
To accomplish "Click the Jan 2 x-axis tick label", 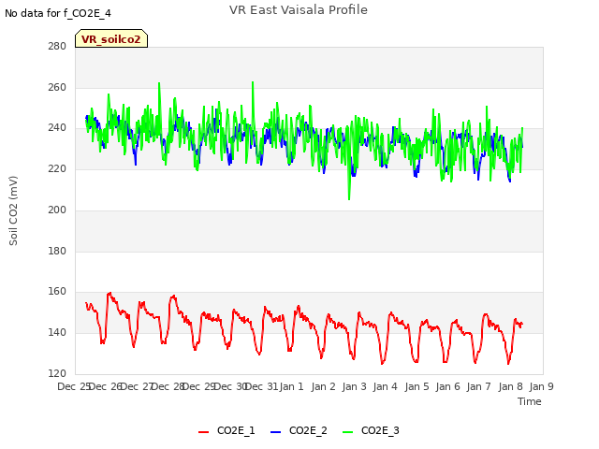I will (x=323, y=386).
